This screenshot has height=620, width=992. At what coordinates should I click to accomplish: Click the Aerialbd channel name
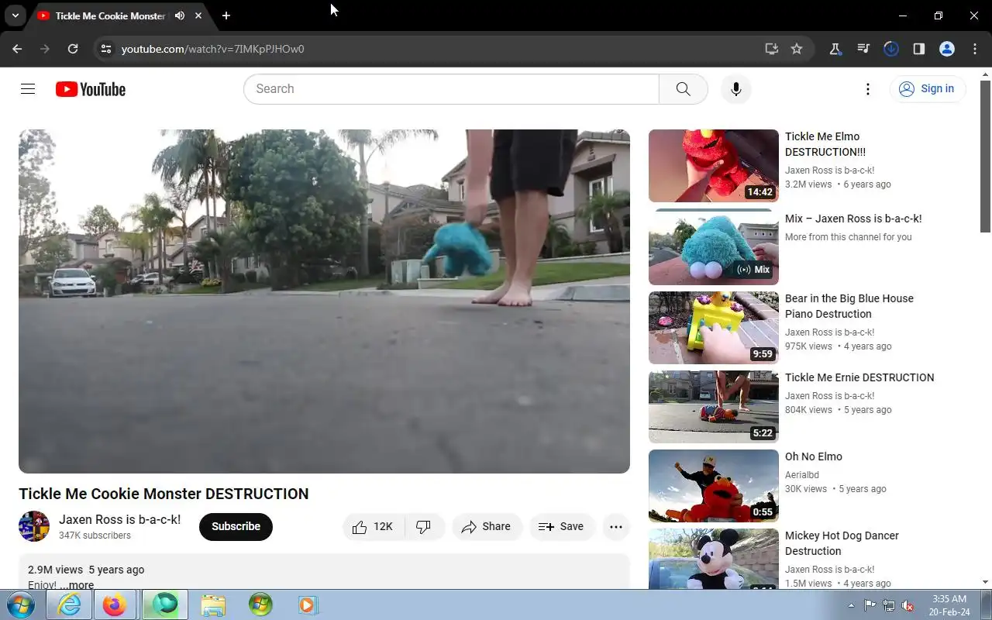pos(802,475)
